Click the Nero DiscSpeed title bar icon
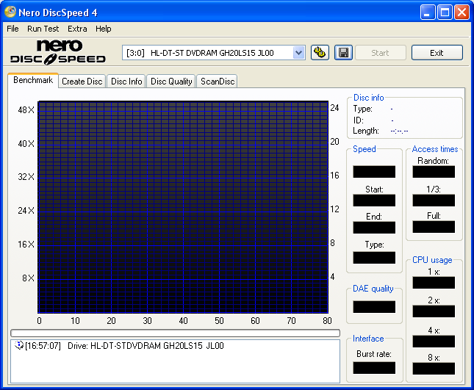The image size is (474, 390). point(10,12)
